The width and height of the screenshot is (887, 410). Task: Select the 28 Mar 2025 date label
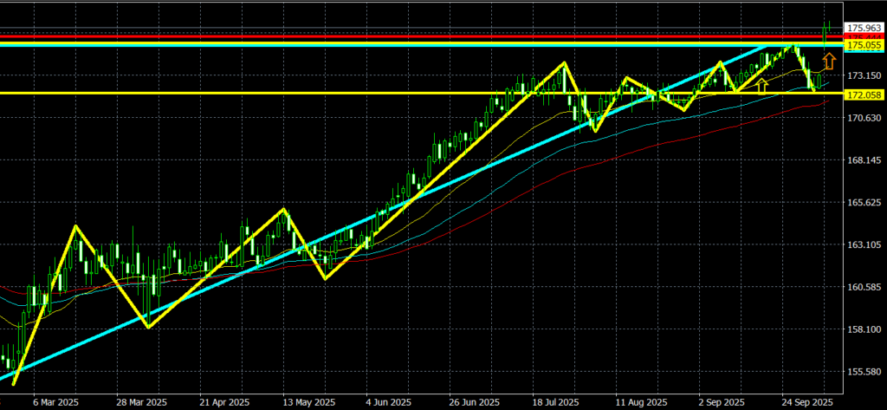point(140,403)
